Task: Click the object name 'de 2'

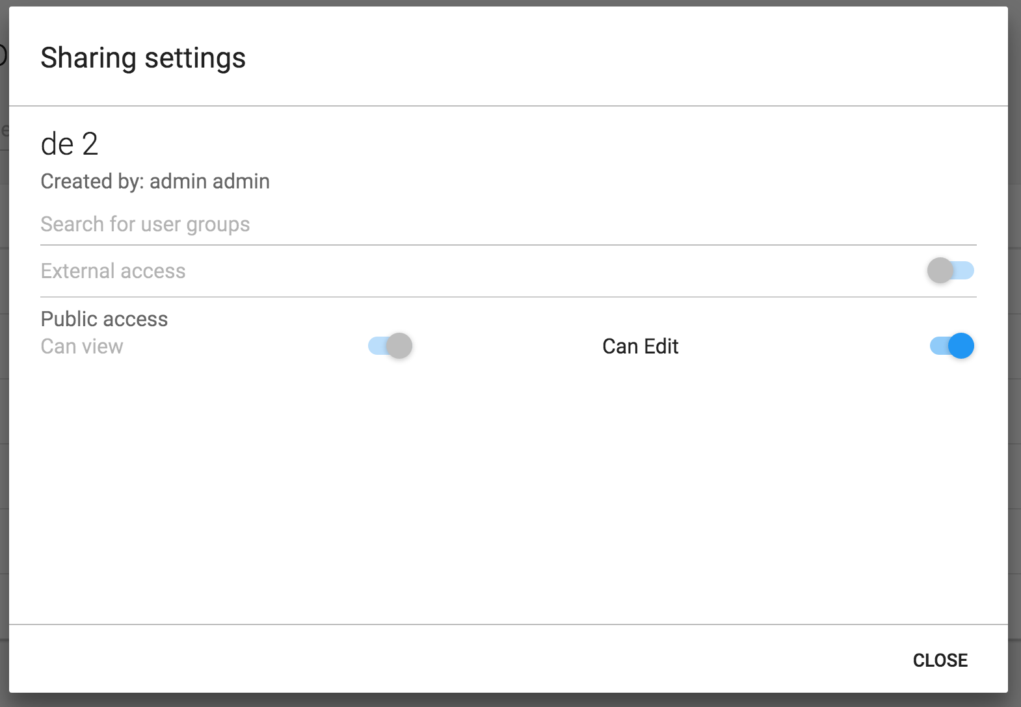Action: pyautogui.click(x=70, y=144)
